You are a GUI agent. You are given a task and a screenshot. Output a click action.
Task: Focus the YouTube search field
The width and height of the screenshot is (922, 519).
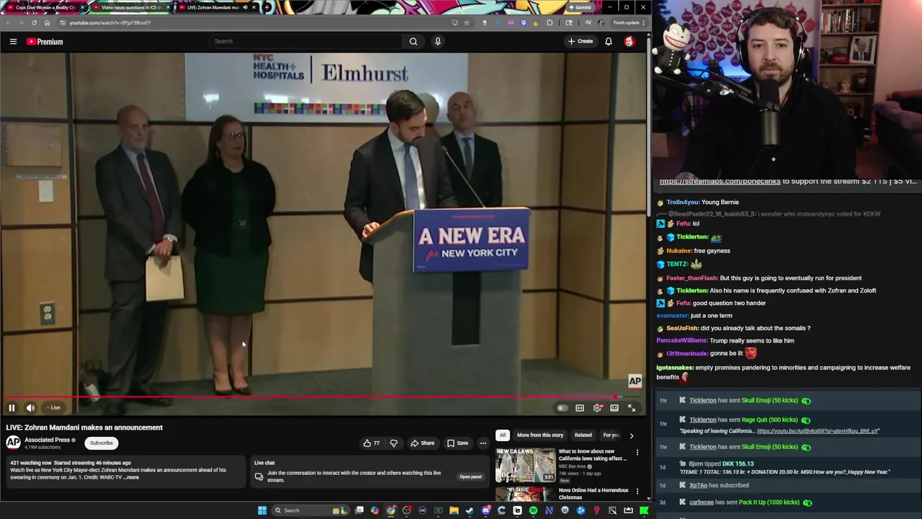[x=306, y=41]
